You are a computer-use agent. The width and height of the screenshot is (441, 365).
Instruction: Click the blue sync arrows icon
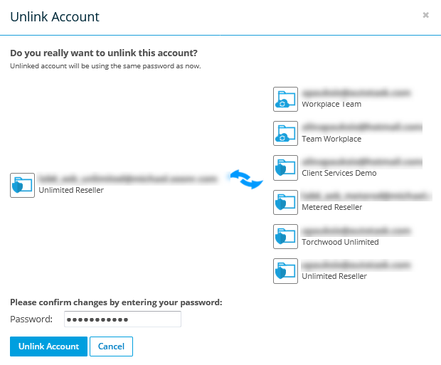point(245,179)
